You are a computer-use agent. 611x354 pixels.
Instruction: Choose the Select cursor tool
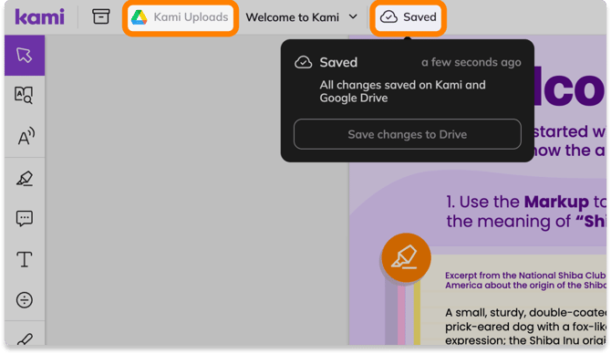coord(24,55)
